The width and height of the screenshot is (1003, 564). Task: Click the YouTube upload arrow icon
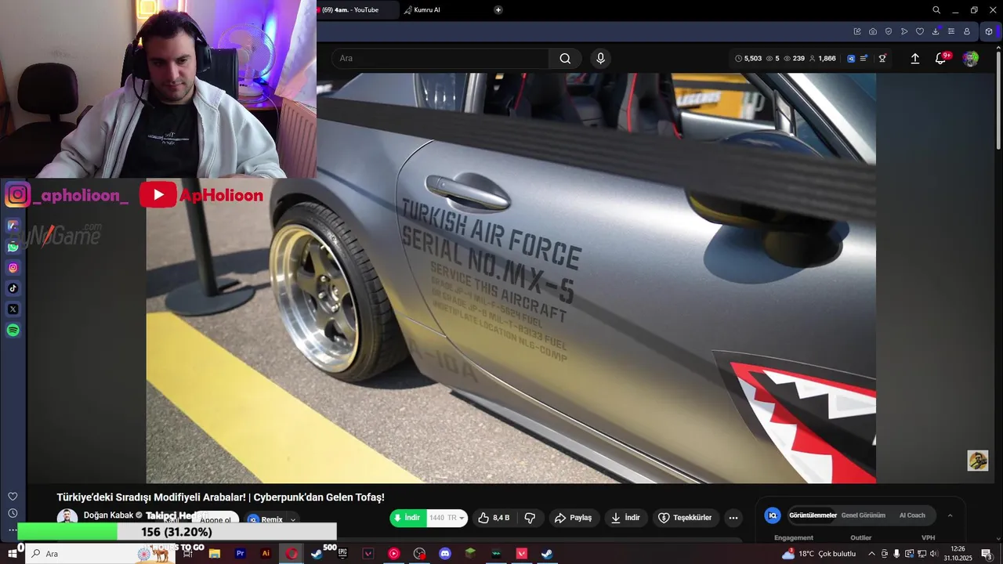(914, 59)
